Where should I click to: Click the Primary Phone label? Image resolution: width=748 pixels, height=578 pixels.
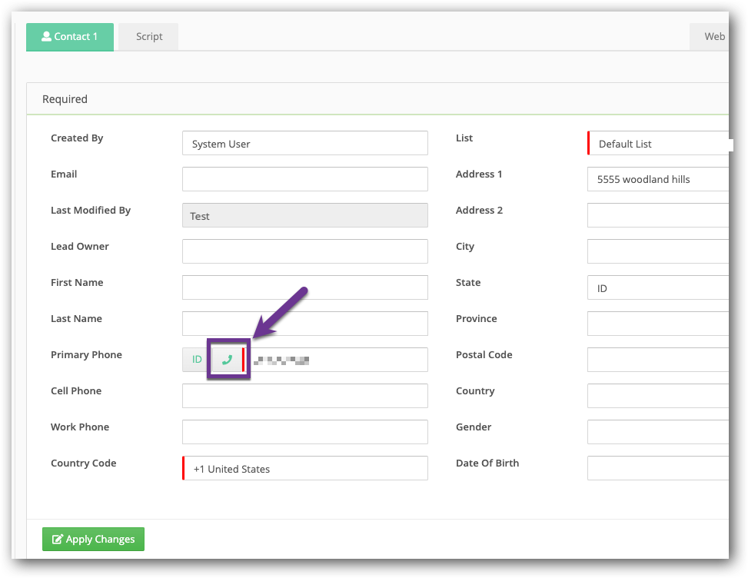point(86,355)
